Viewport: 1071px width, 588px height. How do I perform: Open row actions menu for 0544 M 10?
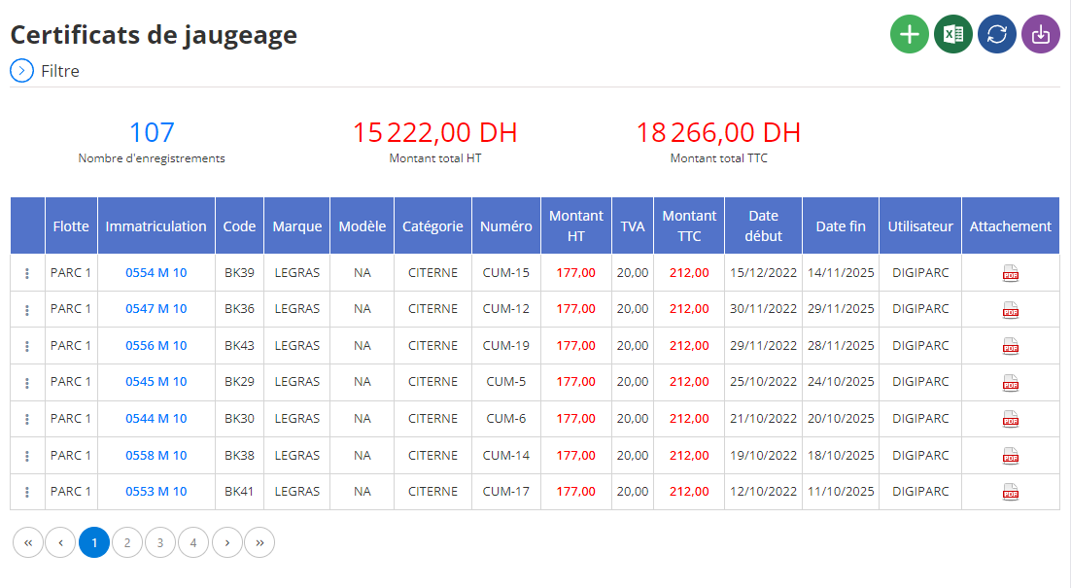(x=27, y=419)
